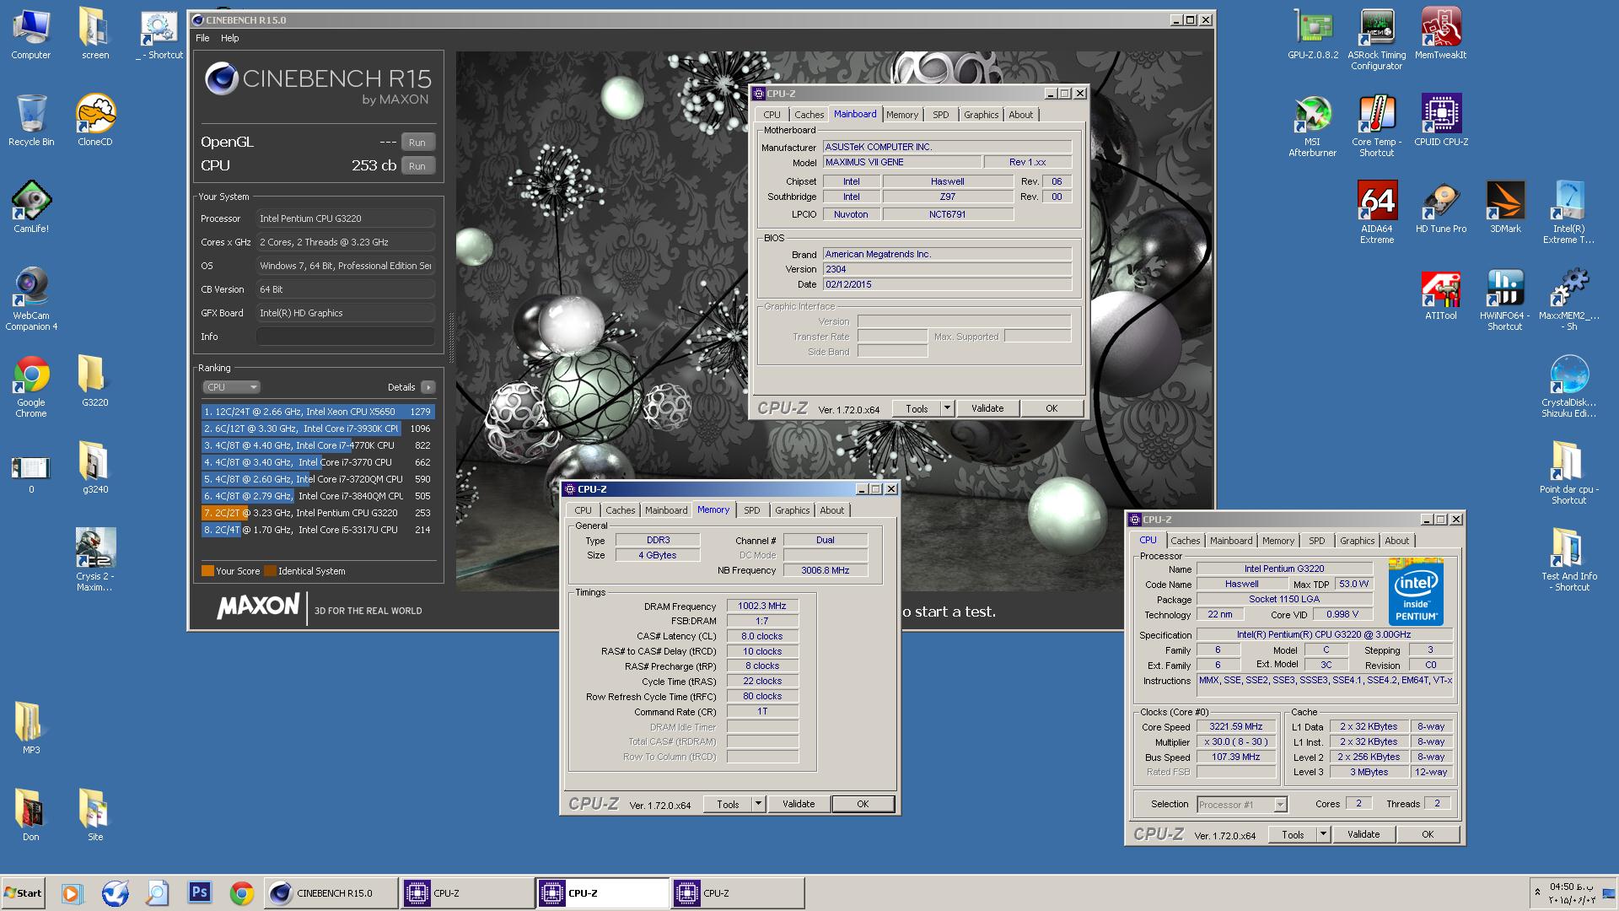The width and height of the screenshot is (1619, 911).
Task: Open CPUID CPU-Z desktop icon
Action: (x=1441, y=121)
